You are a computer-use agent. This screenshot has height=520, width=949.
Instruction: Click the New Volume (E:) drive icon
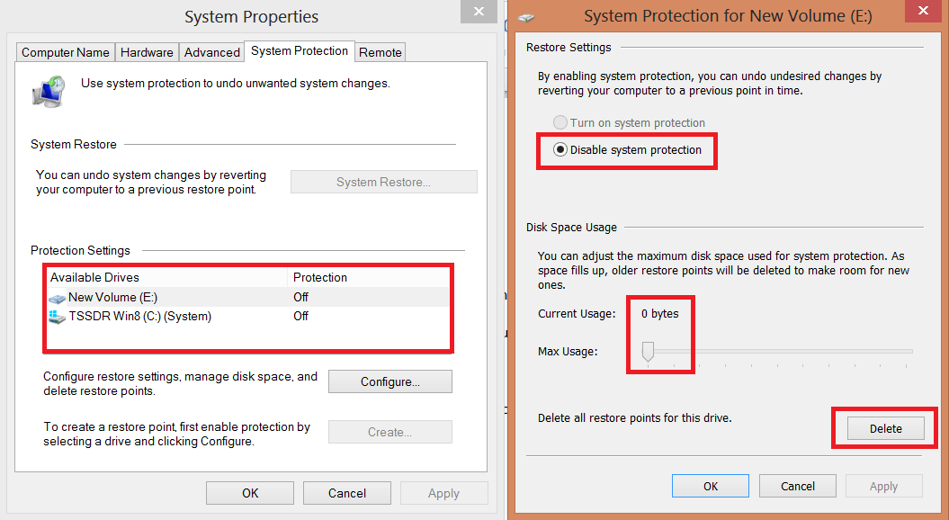[x=58, y=298]
